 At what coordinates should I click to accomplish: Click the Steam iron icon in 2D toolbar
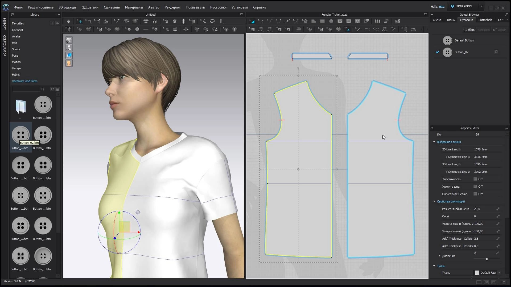[299, 29]
